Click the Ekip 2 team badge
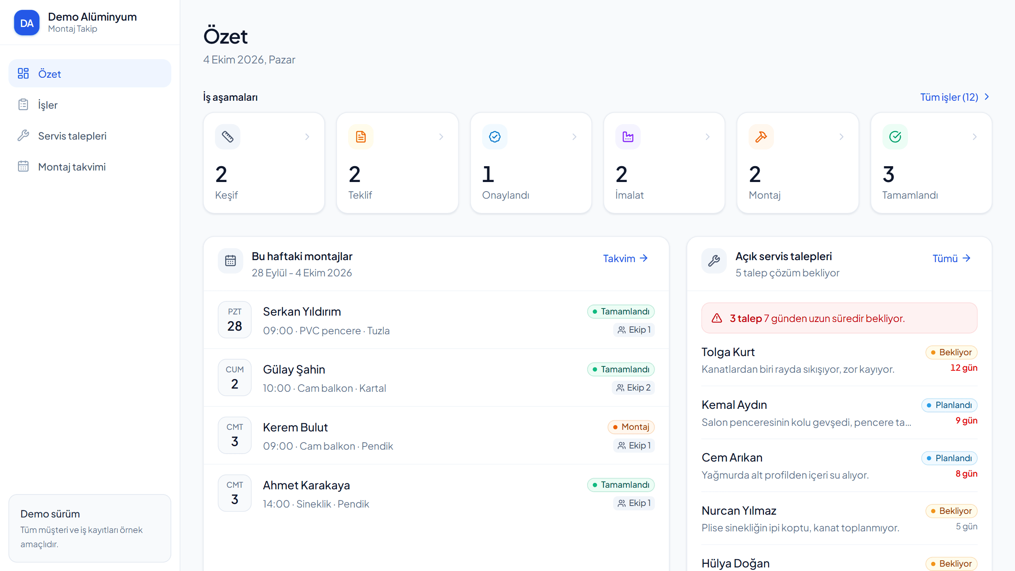 pos(634,387)
